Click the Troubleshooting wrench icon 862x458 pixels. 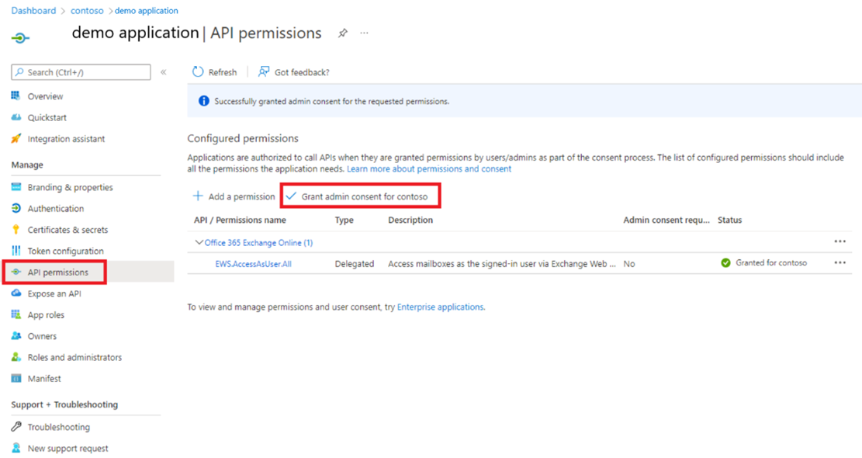tap(16, 427)
